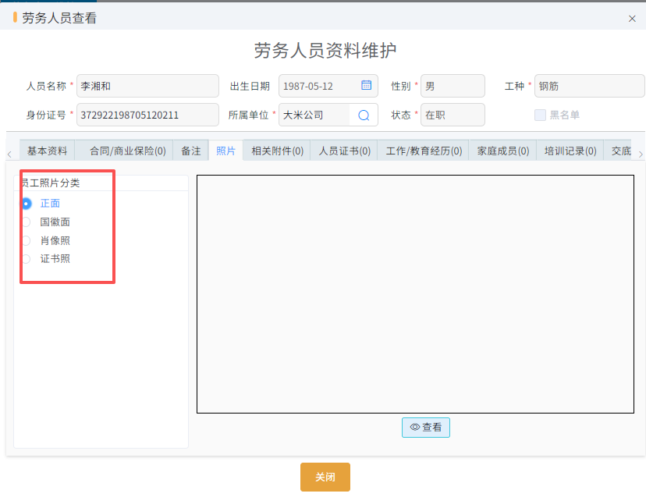Screen dimensions: 646x497
Task: Click the 劳务人员资料维护 heading
Action: pos(325,51)
